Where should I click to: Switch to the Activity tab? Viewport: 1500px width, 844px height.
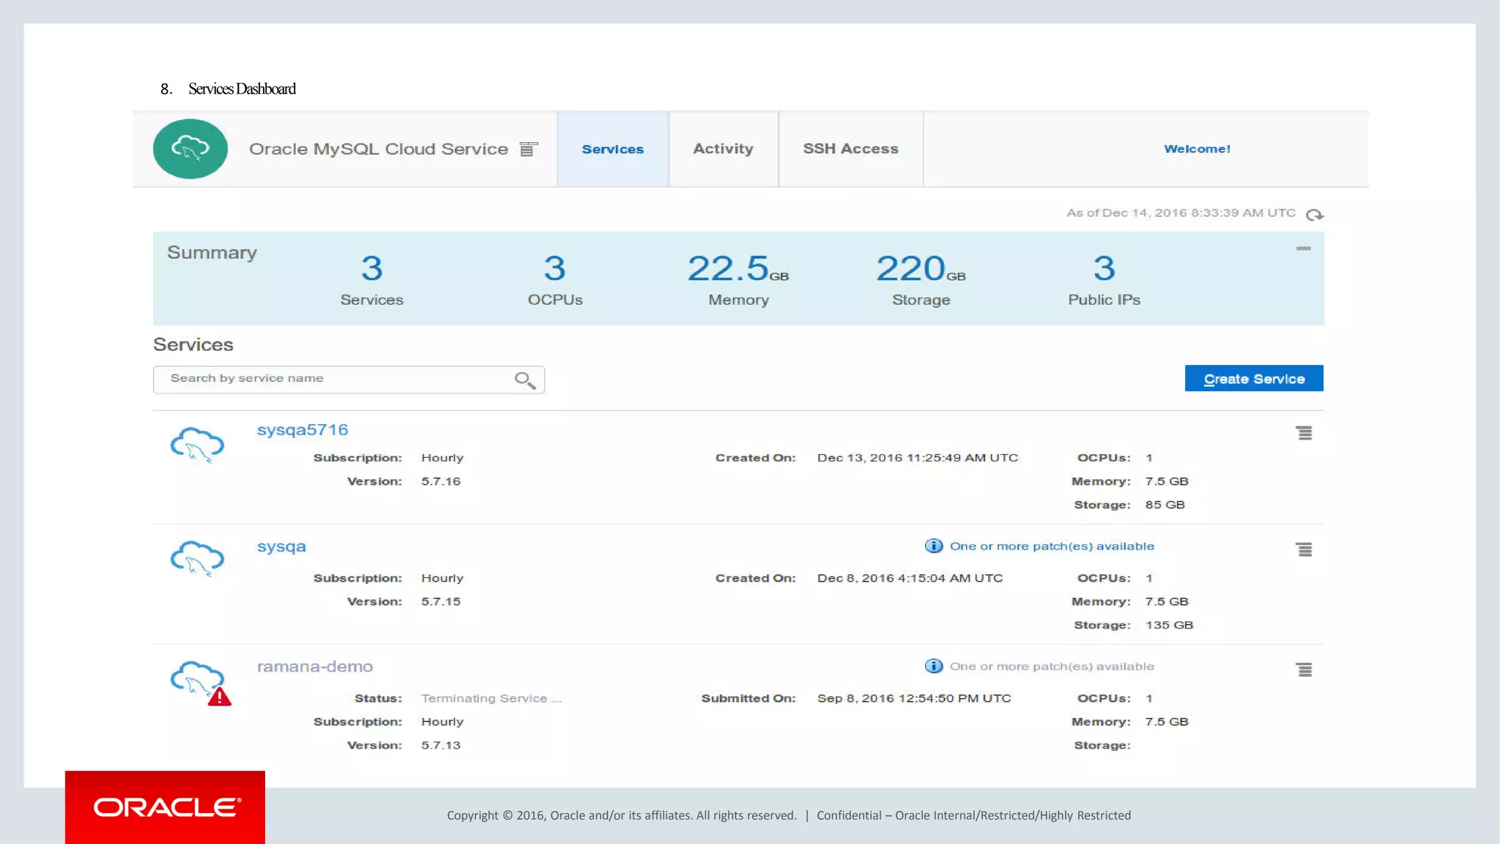pos(724,149)
